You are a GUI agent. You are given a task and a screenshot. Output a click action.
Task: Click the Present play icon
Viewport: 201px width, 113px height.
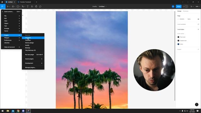191,6
